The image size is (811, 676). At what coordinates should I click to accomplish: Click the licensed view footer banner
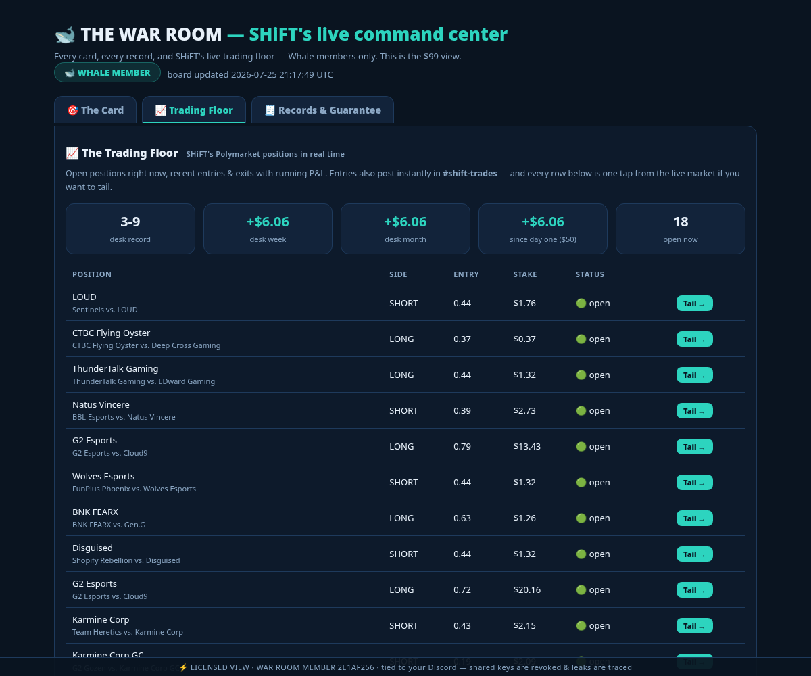[x=405, y=667]
